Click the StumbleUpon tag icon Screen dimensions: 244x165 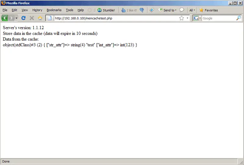(152, 10)
